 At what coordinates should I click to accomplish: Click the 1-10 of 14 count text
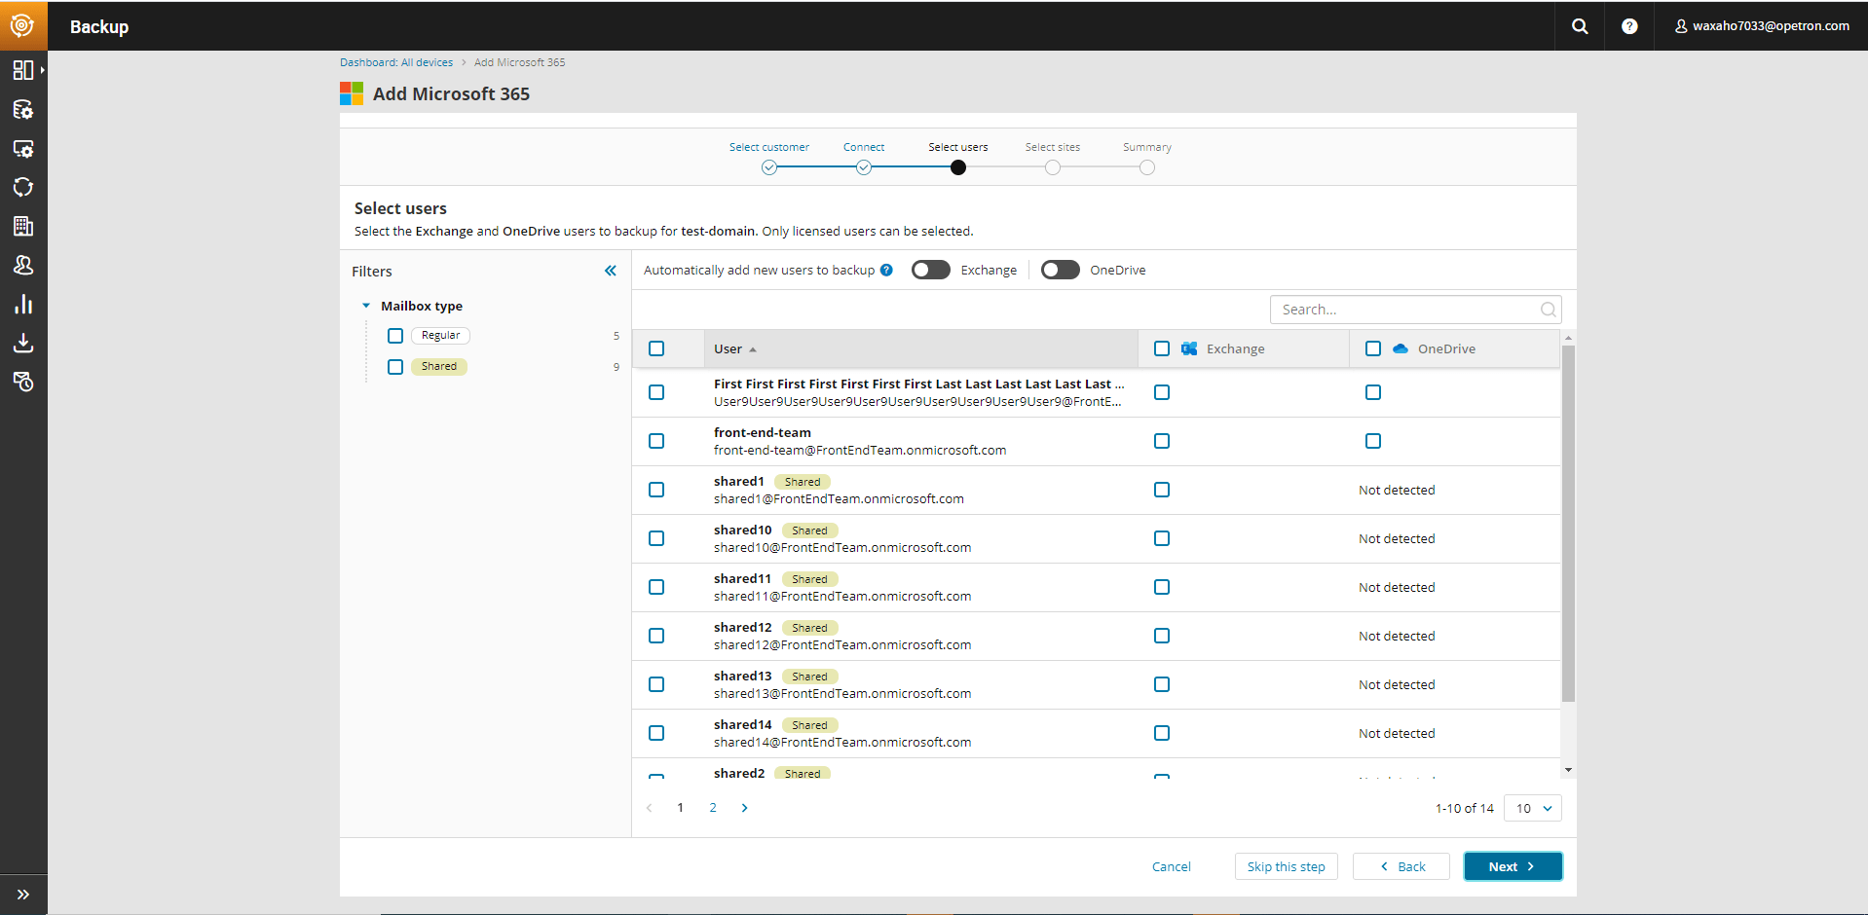click(x=1464, y=808)
